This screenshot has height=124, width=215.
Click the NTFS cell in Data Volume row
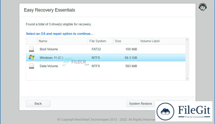click(x=96, y=66)
